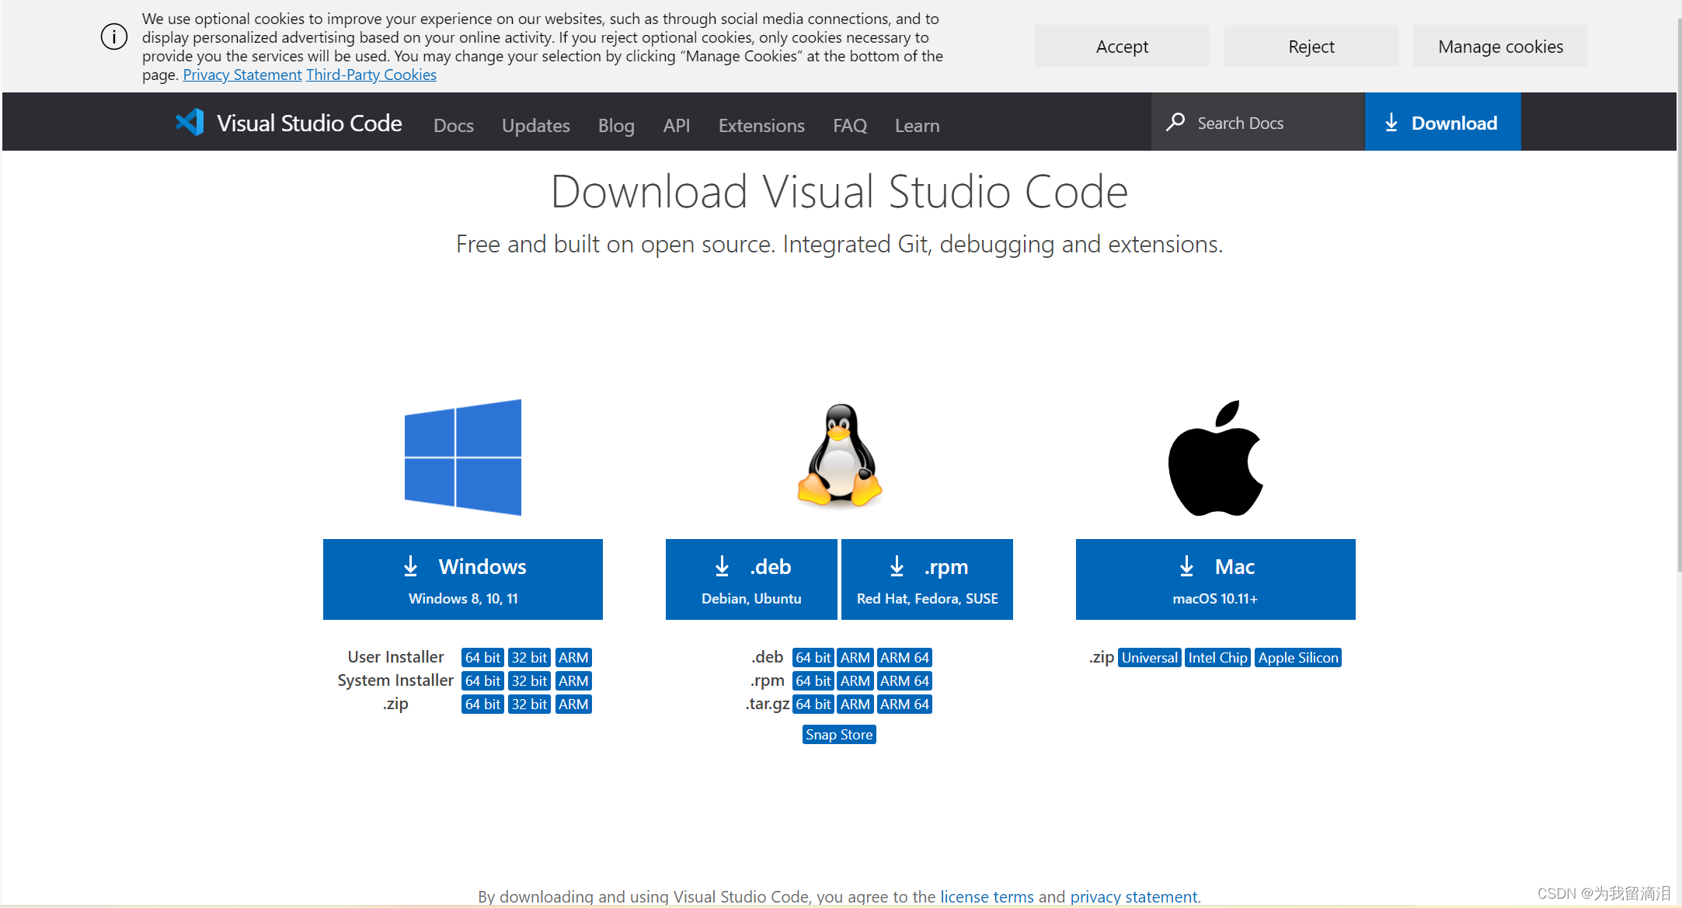Click the Apple logo image
Image resolution: width=1682 pixels, height=908 pixels.
pyautogui.click(x=1216, y=457)
